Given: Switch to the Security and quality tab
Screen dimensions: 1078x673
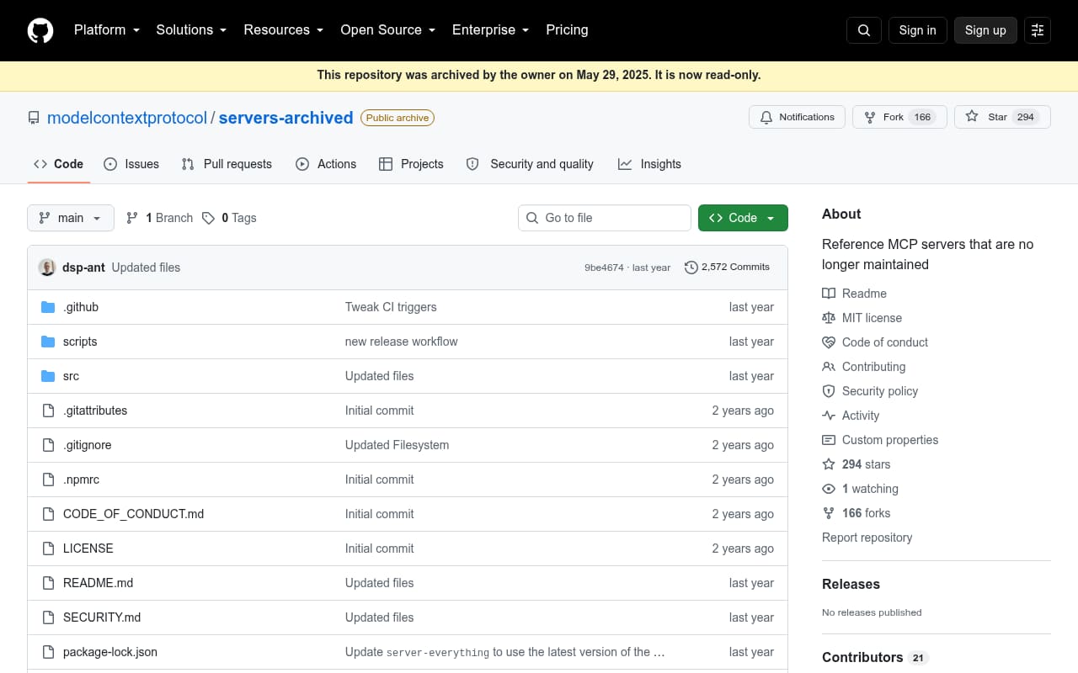Looking at the screenshot, I should (x=530, y=164).
